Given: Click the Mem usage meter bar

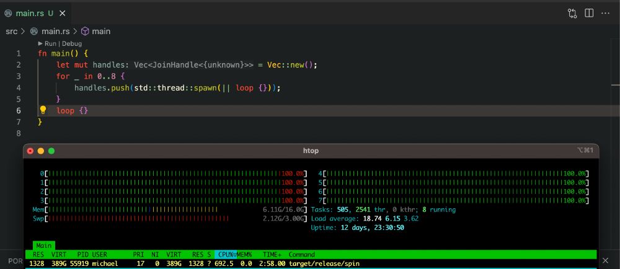Looking at the screenshot, I should tap(170, 209).
